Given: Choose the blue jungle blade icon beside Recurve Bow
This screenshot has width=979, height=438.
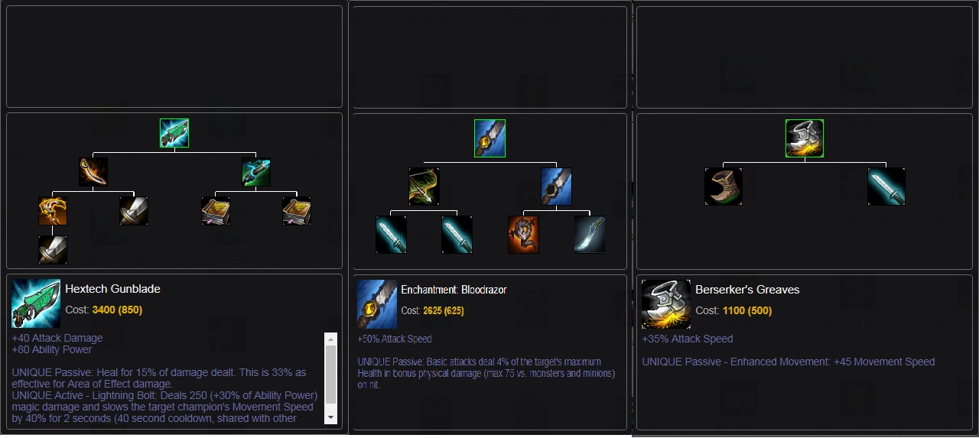Looking at the screenshot, I should pos(556,187).
